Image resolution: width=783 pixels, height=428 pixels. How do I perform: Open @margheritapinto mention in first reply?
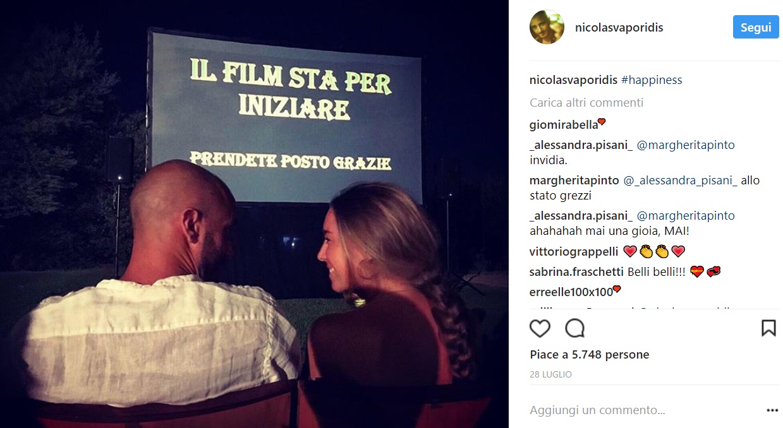[x=686, y=145]
